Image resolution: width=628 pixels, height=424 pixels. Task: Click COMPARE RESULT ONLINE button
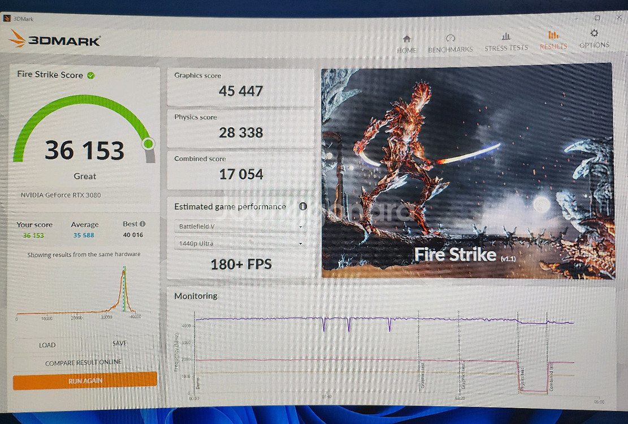click(83, 362)
